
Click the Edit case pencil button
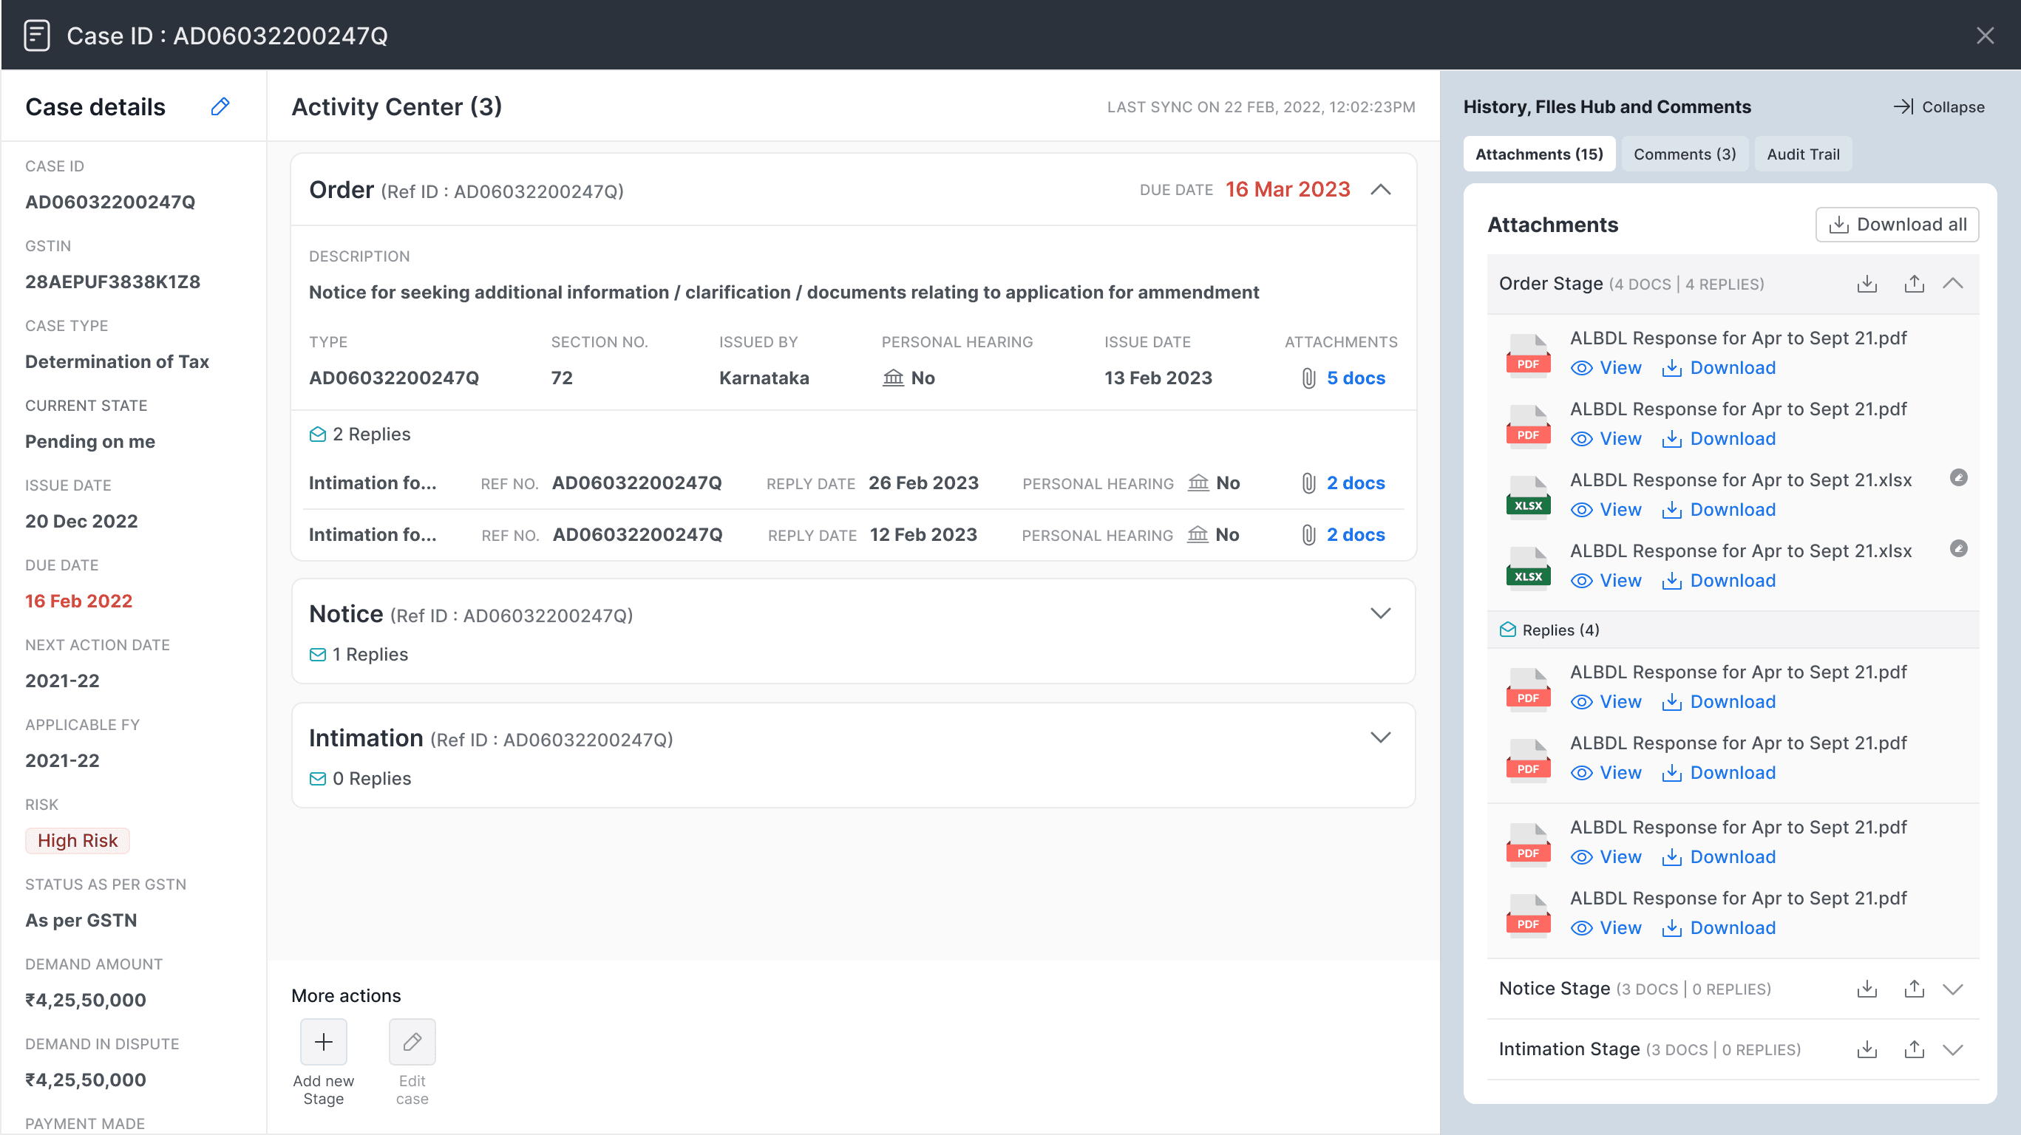[412, 1042]
